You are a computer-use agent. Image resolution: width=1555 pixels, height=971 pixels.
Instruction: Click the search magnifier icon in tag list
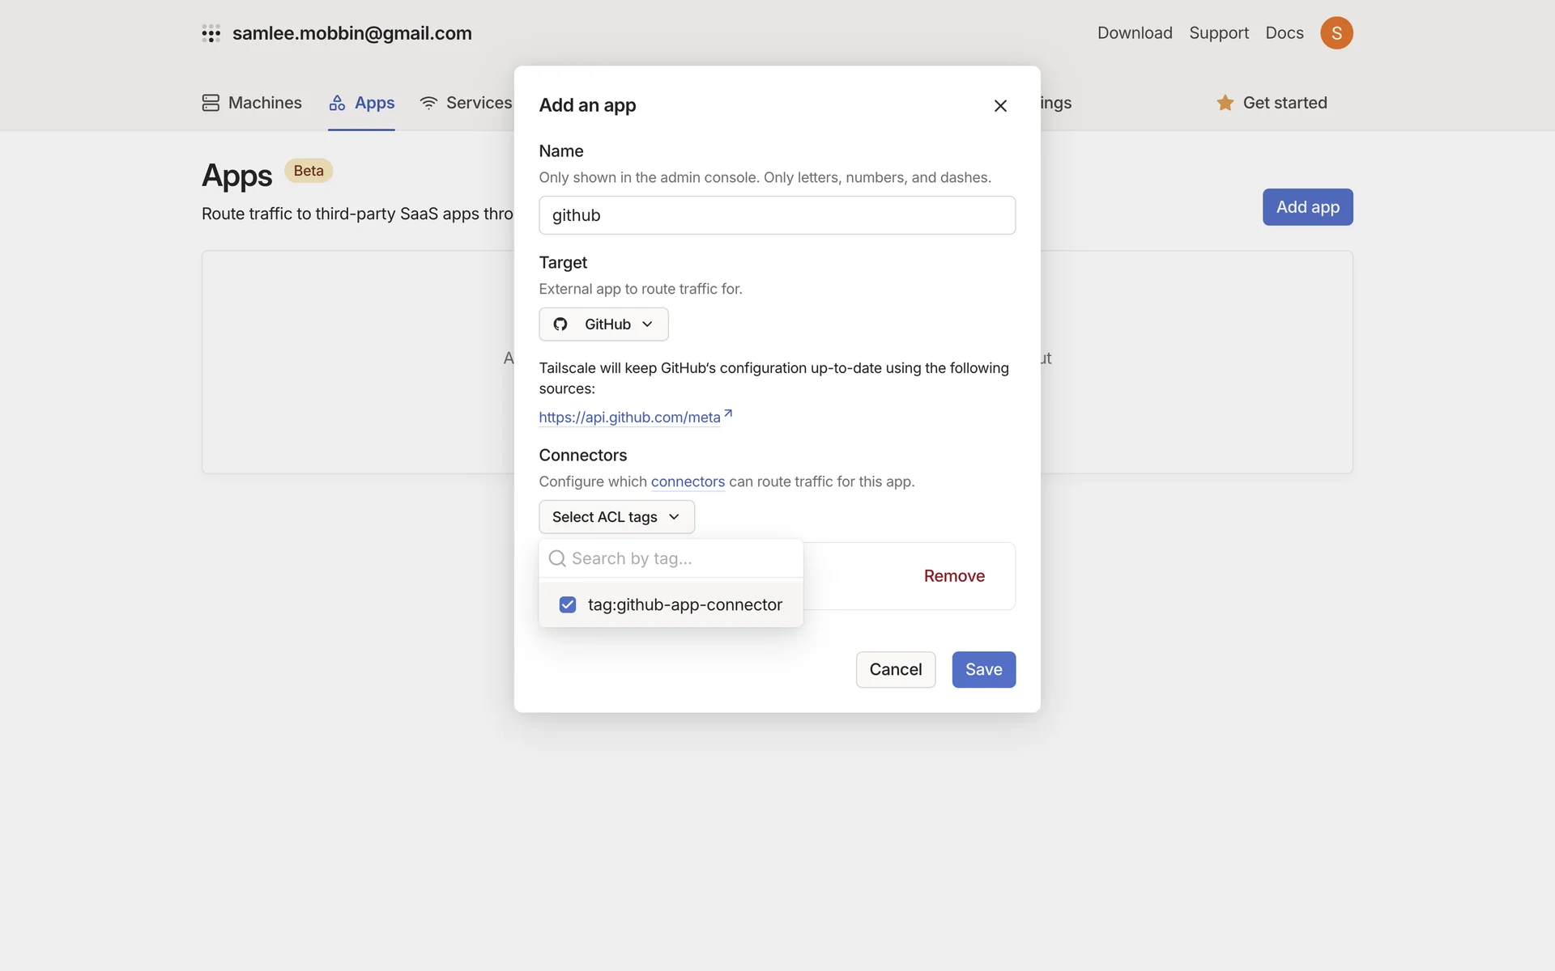pos(557,558)
